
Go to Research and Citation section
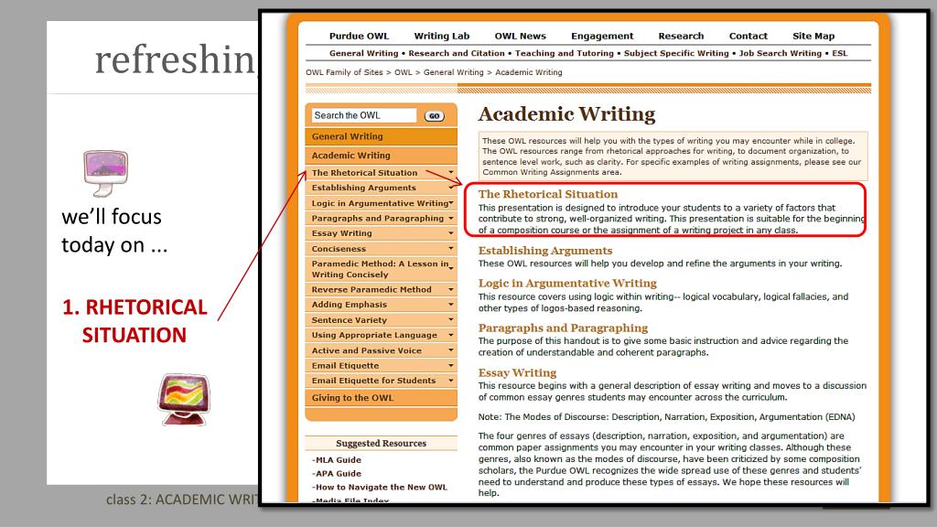pos(457,53)
